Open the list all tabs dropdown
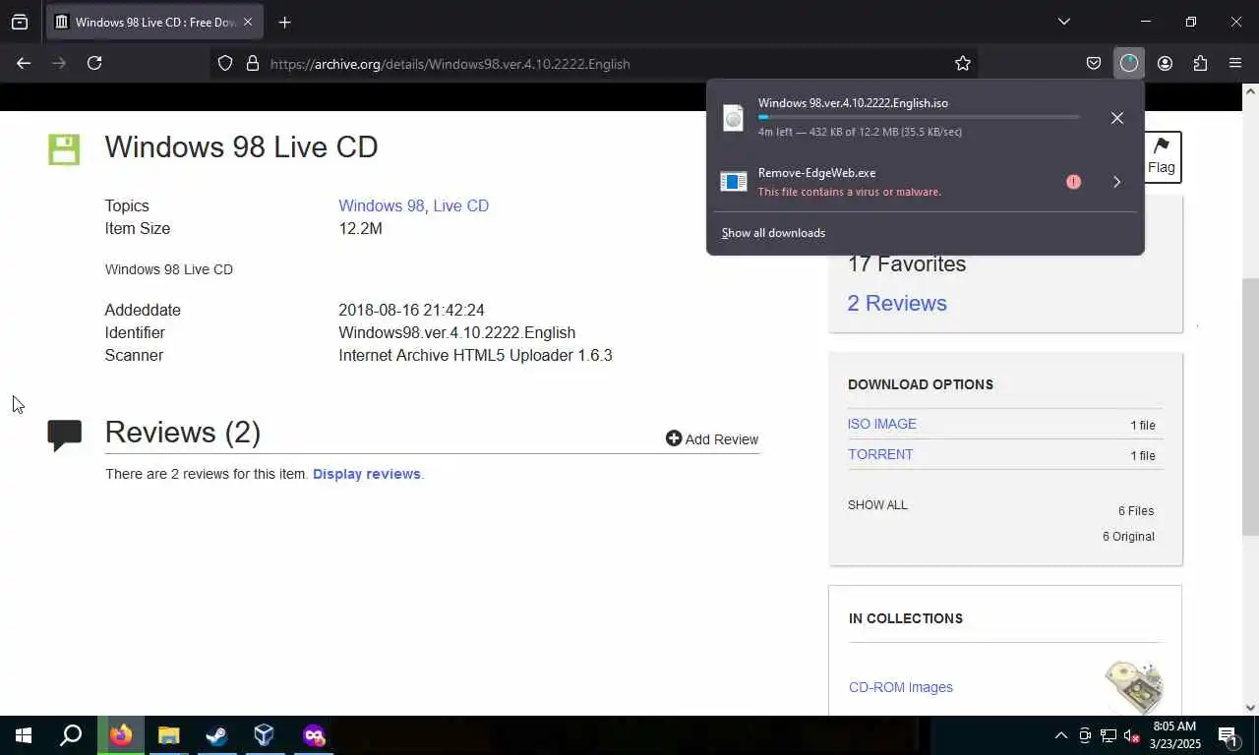Screen dimensions: 1259x755 1063,22
